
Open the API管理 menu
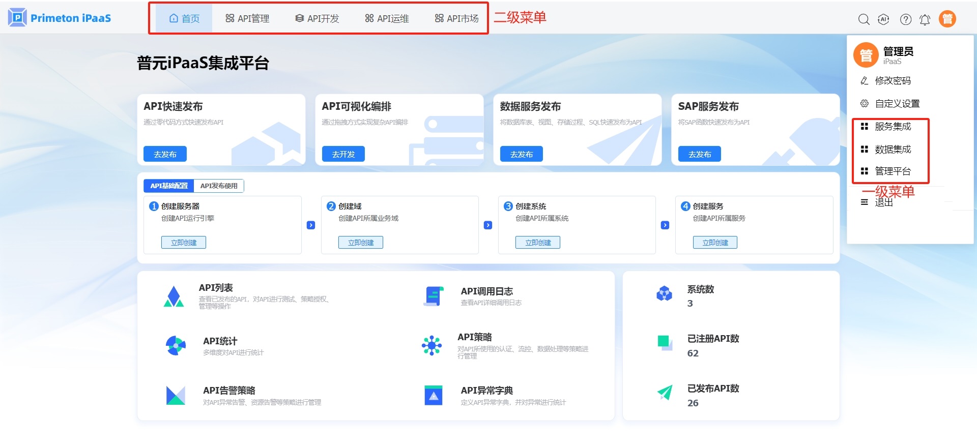tap(247, 19)
